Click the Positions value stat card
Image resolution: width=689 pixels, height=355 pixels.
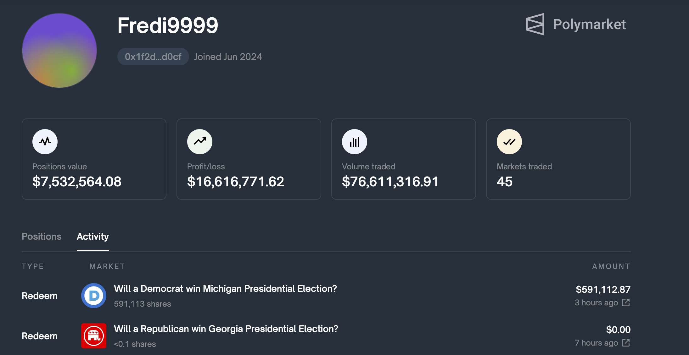(x=94, y=159)
